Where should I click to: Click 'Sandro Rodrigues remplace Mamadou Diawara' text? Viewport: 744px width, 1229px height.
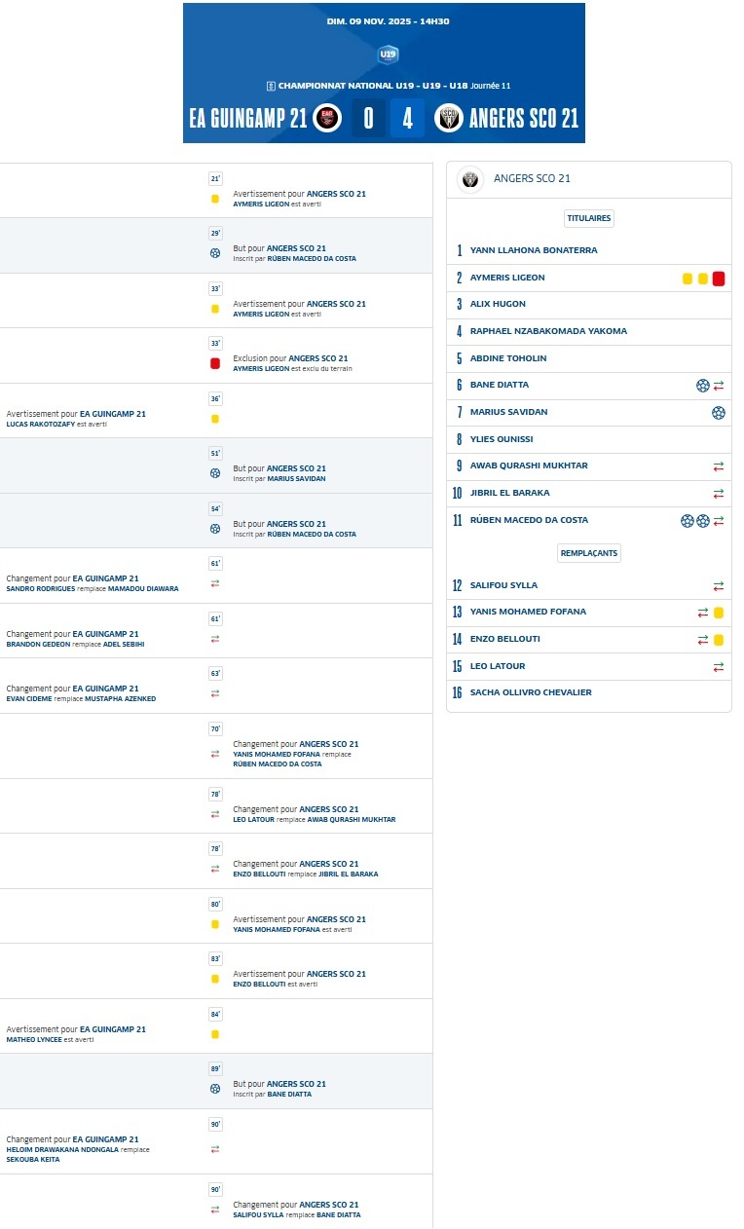93,588
